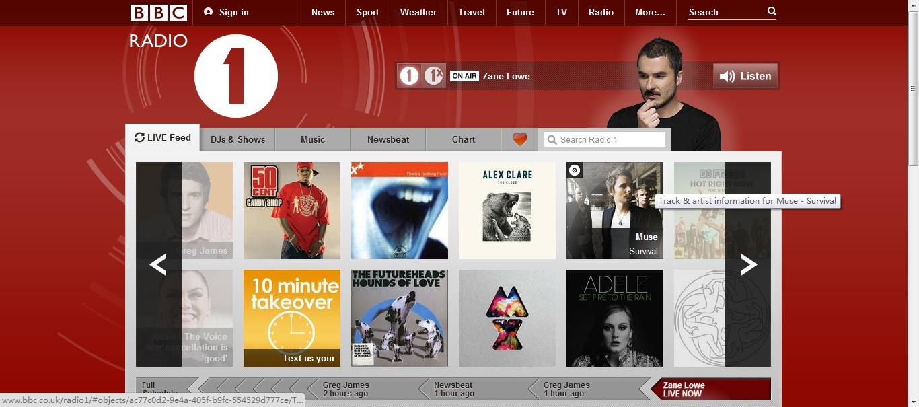Select the Radio 1 station icon
This screenshot has height=407, width=919.
(x=409, y=76)
